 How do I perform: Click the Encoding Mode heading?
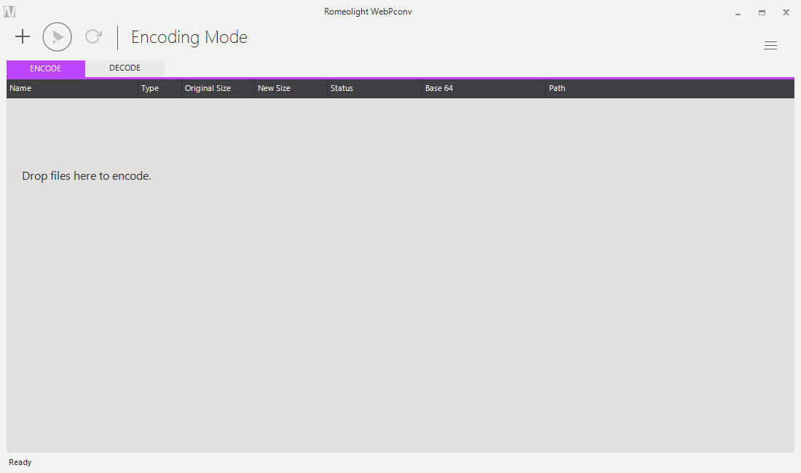[x=189, y=37]
